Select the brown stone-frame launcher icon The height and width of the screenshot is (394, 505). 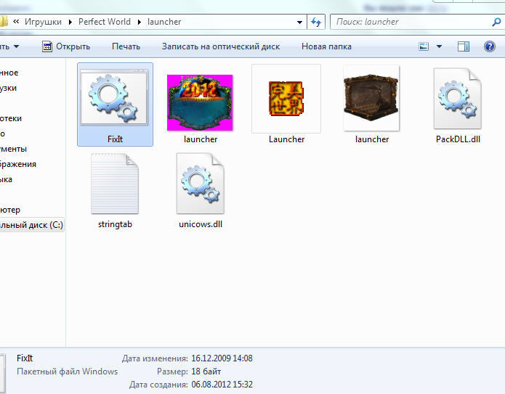371,99
